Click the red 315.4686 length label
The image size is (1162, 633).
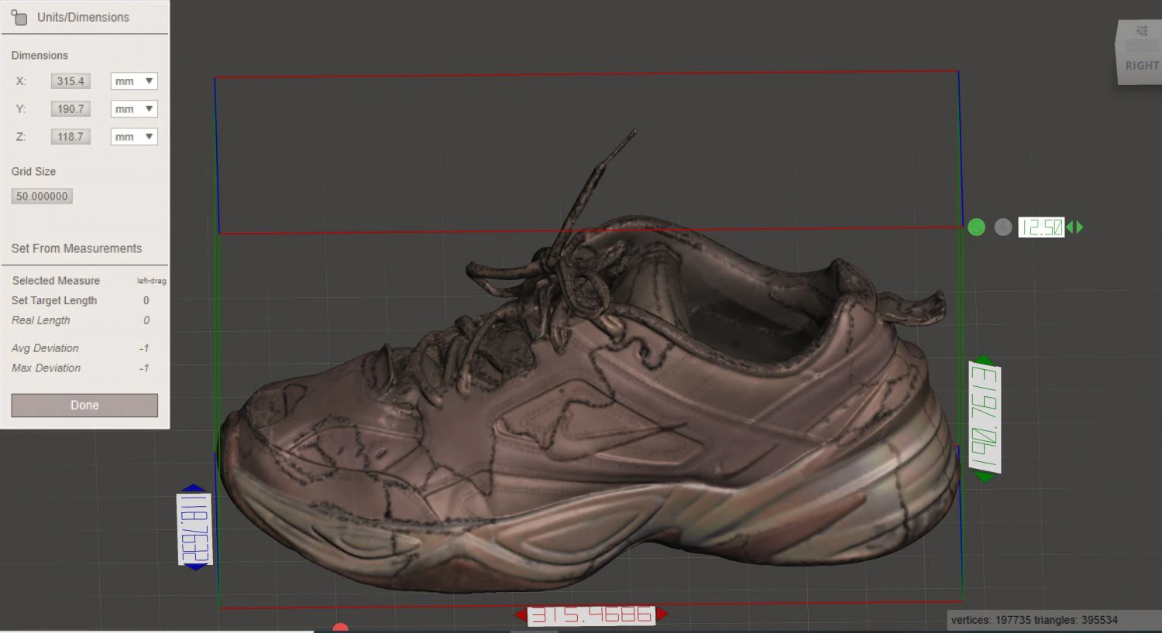click(x=592, y=615)
